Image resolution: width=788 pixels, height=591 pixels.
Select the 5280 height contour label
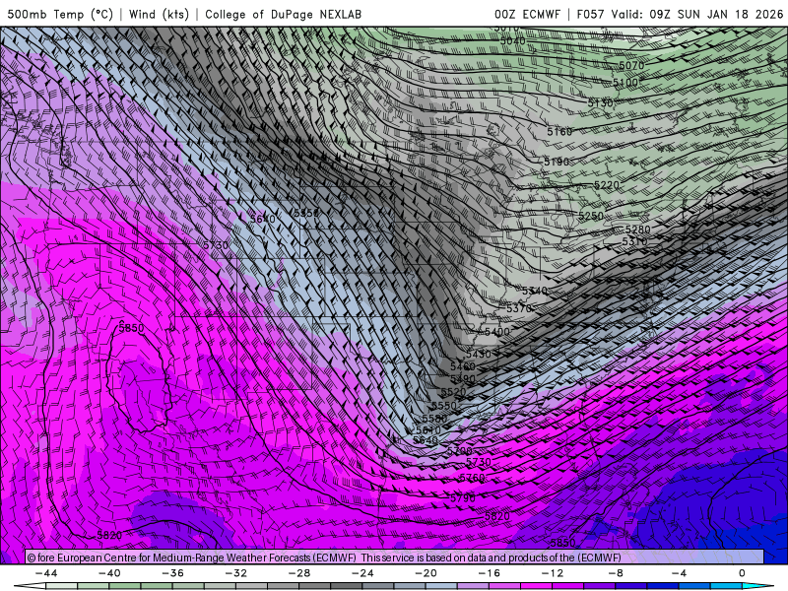click(637, 230)
